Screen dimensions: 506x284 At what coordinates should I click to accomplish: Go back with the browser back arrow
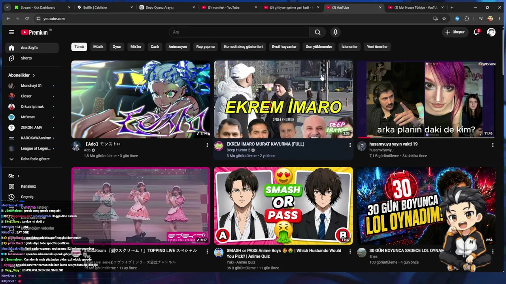pos(8,19)
